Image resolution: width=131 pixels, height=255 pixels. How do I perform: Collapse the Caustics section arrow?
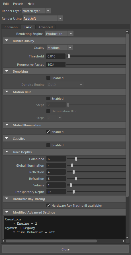(x=7, y=138)
